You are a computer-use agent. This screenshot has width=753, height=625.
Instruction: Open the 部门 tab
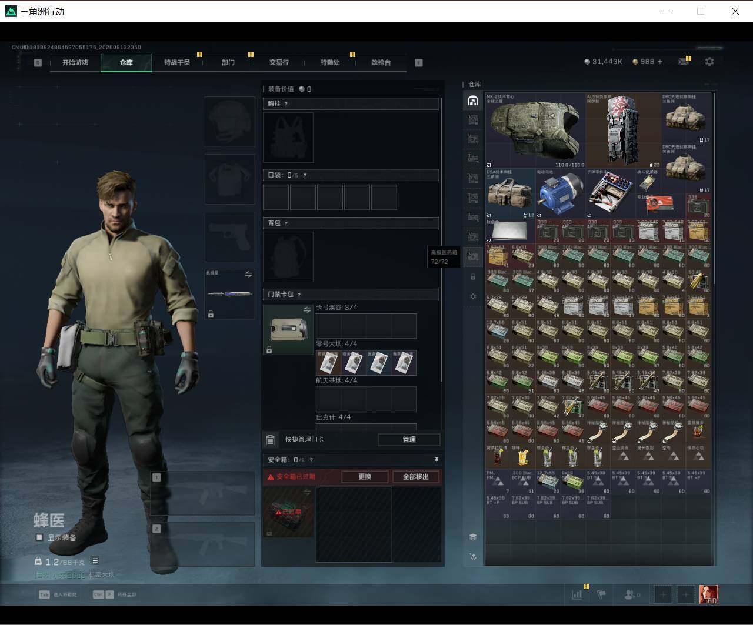(x=228, y=62)
